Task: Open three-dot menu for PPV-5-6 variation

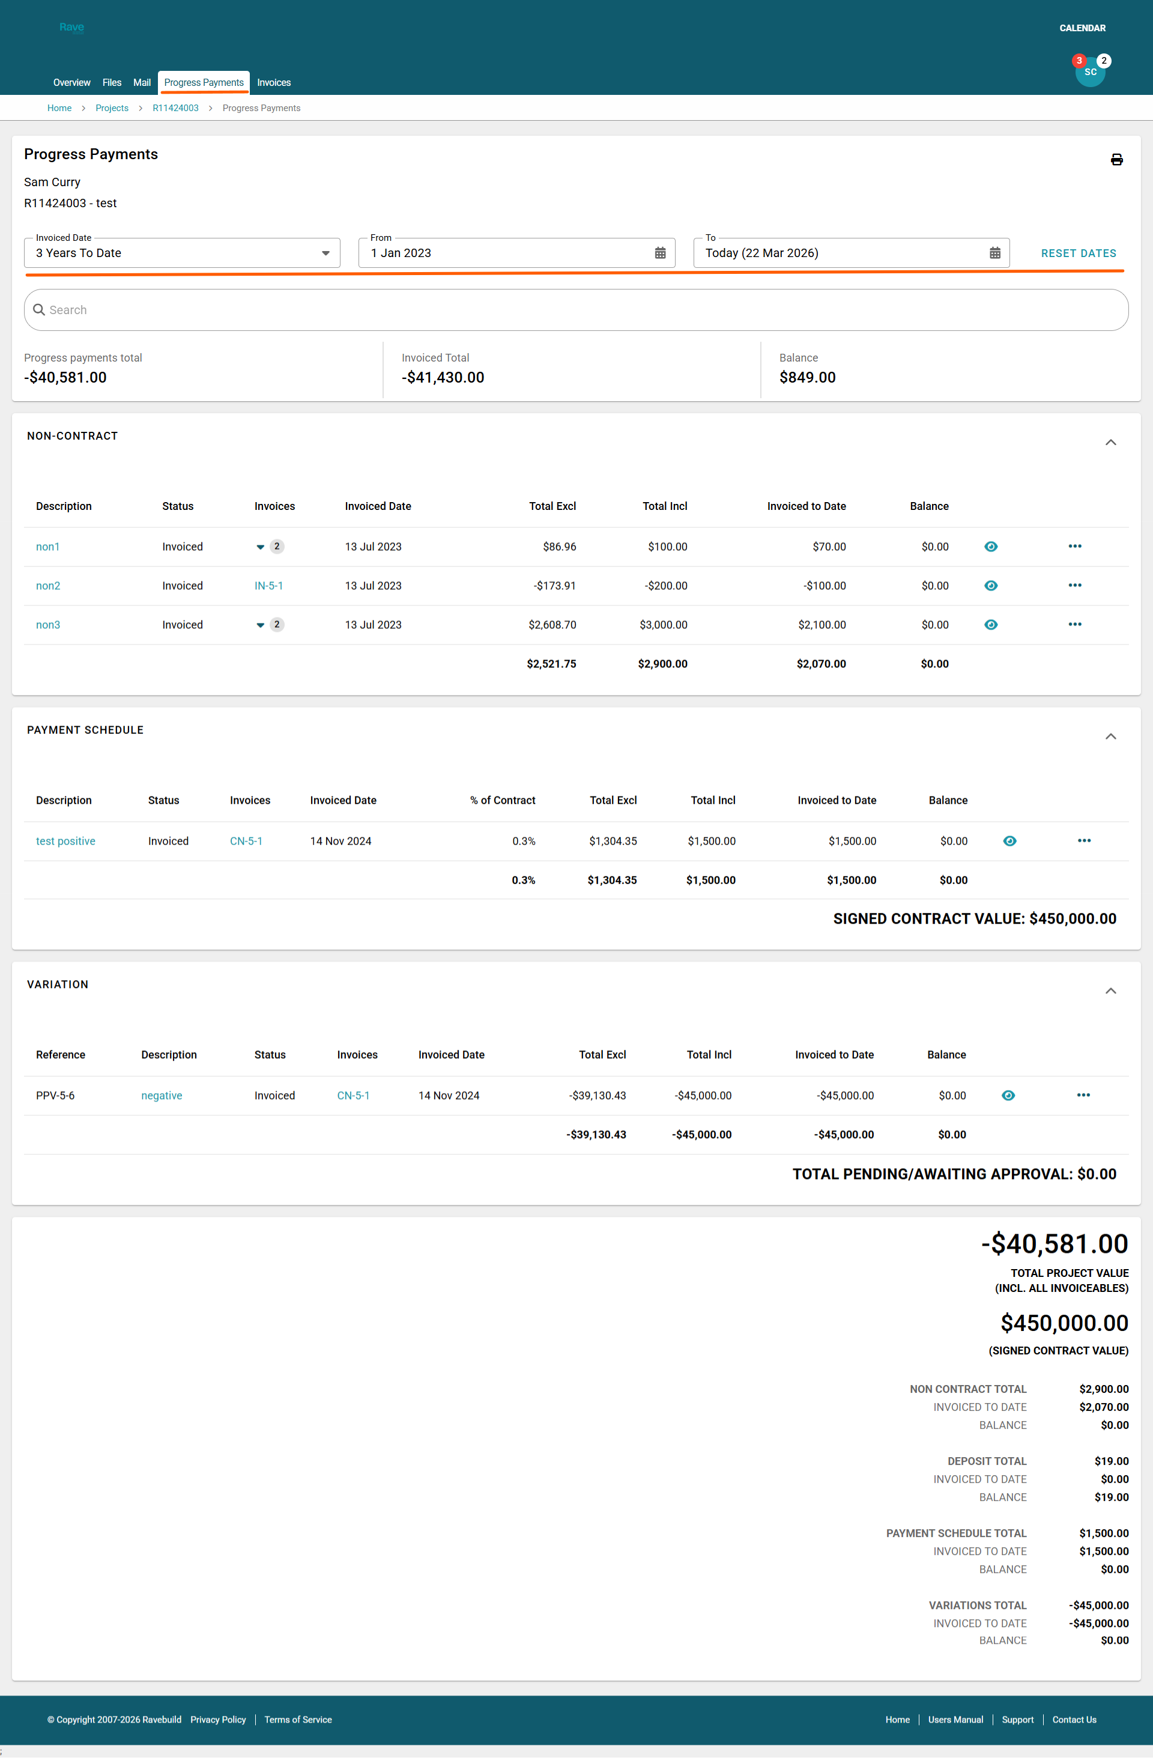Action: click(x=1083, y=1095)
